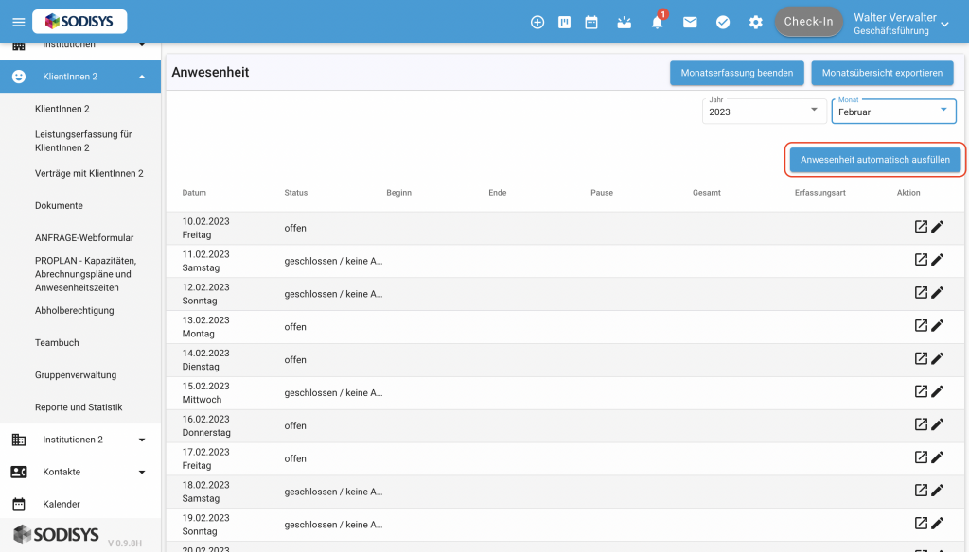Edit pencil icon for 13.02.2023 row
Screen dimensions: 969x552
click(x=938, y=325)
